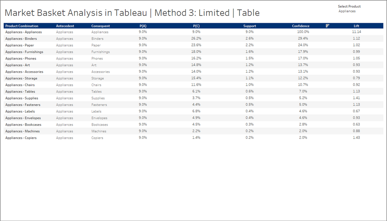Select the Lift column header

[356, 26]
